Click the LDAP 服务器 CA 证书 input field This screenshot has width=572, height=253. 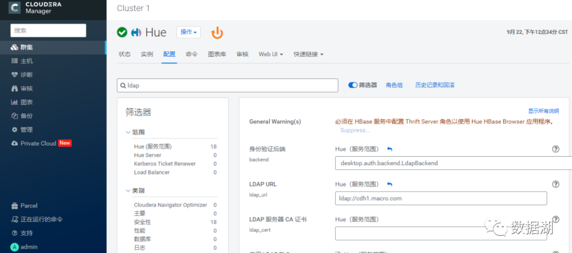tap(441, 233)
